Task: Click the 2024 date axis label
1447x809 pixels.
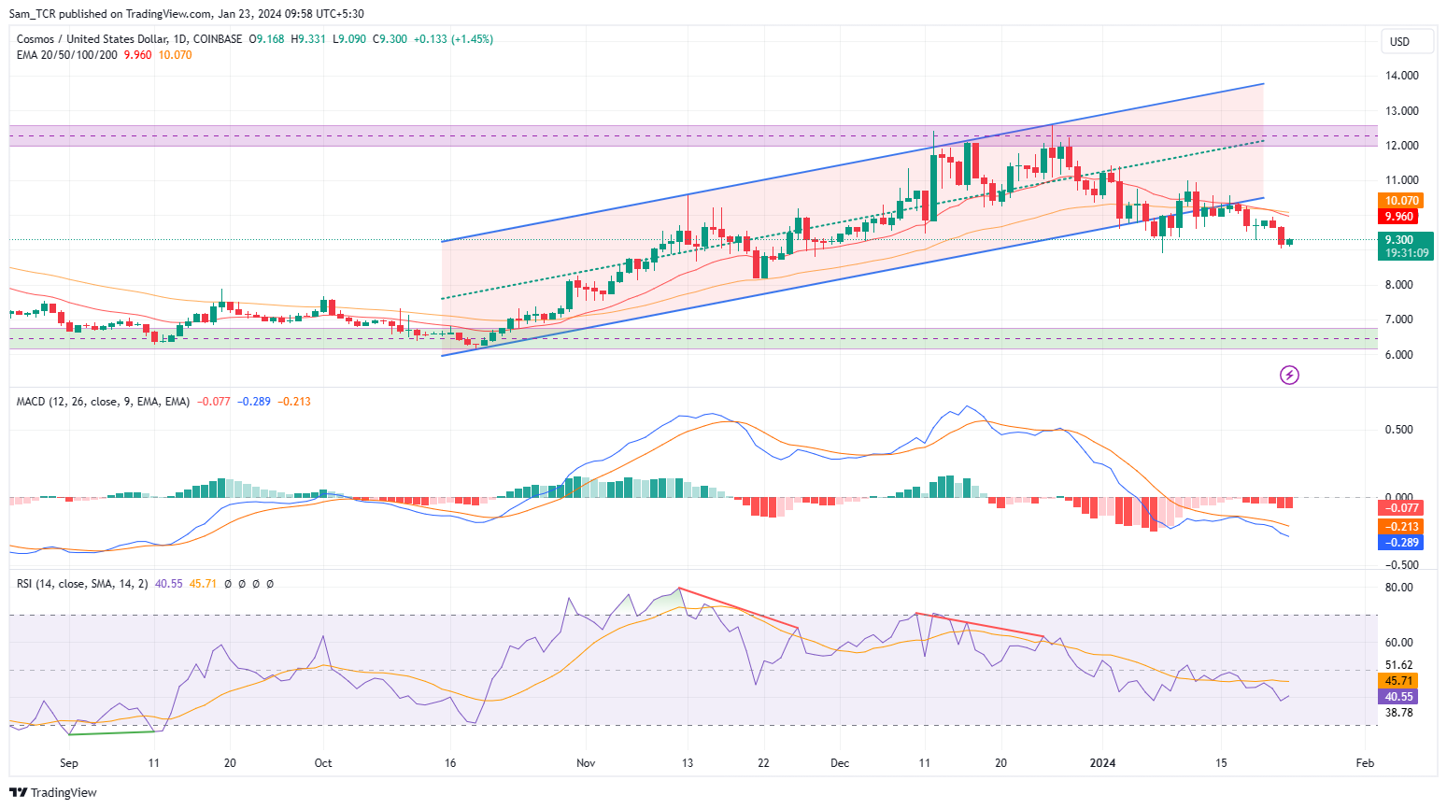Action: [x=1103, y=763]
